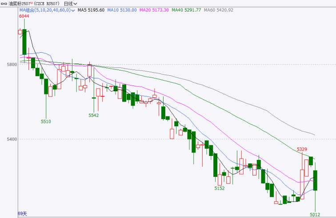Click the MA20 5173.30 value label
Viewport: 336px width, 218px height.
[x=154, y=10]
